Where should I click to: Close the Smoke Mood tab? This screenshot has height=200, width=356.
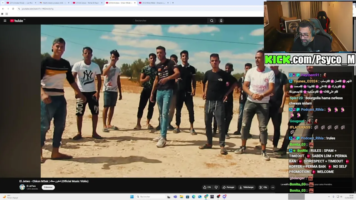pyautogui.click(x=36, y=3)
